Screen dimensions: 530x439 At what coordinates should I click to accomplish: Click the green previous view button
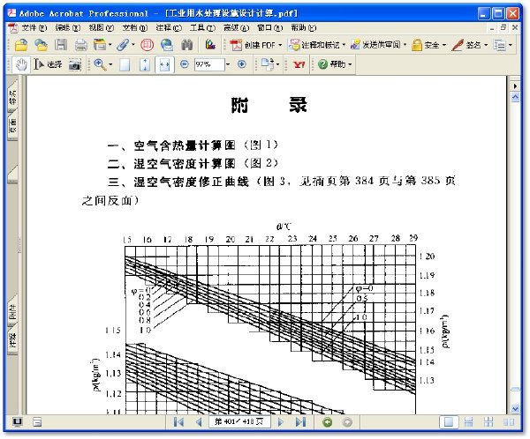pyautogui.click(x=327, y=421)
